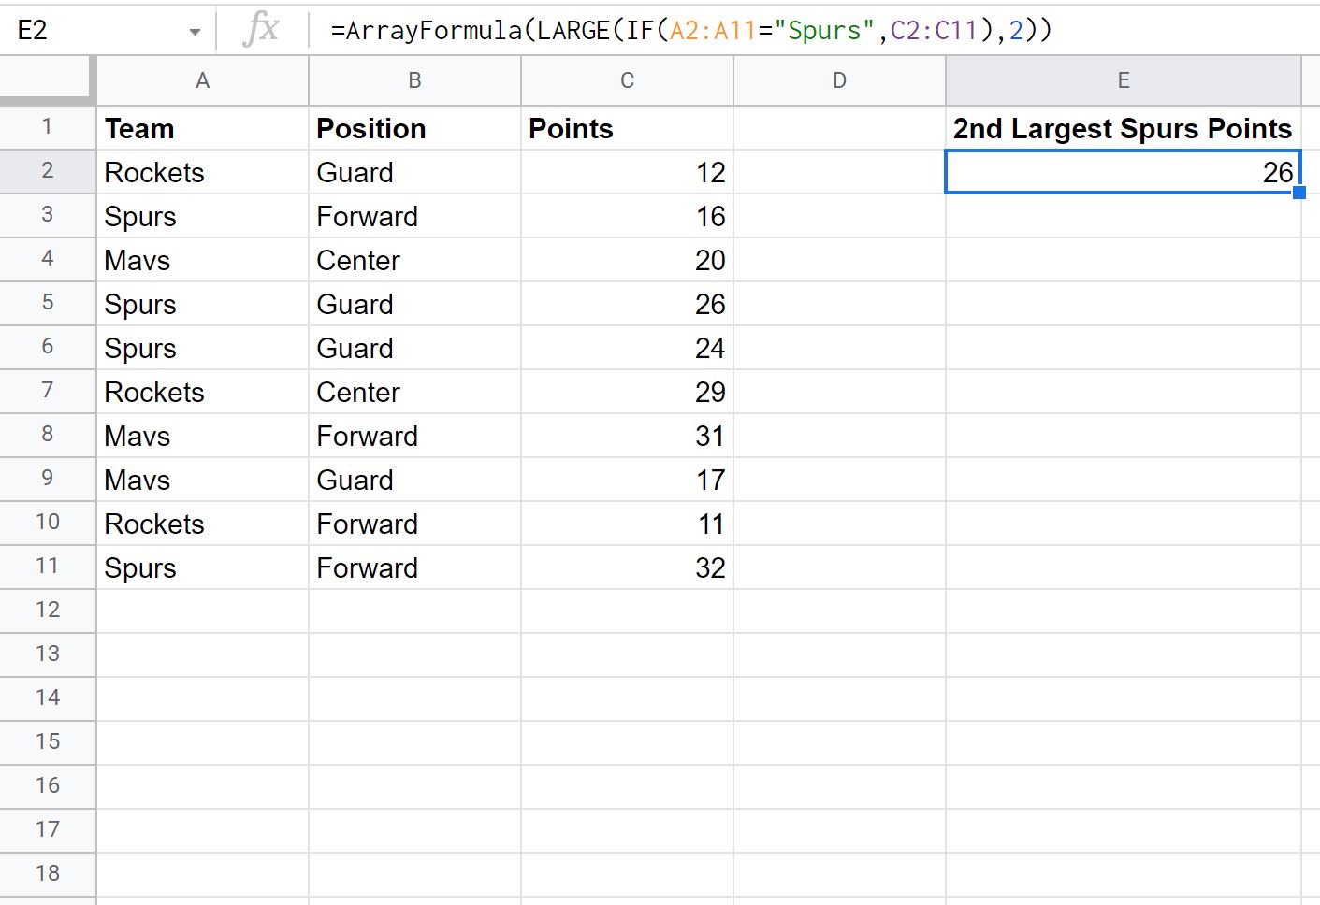
Task: Select Mavs cell in row 9
Action: click(x=203, y=480)
